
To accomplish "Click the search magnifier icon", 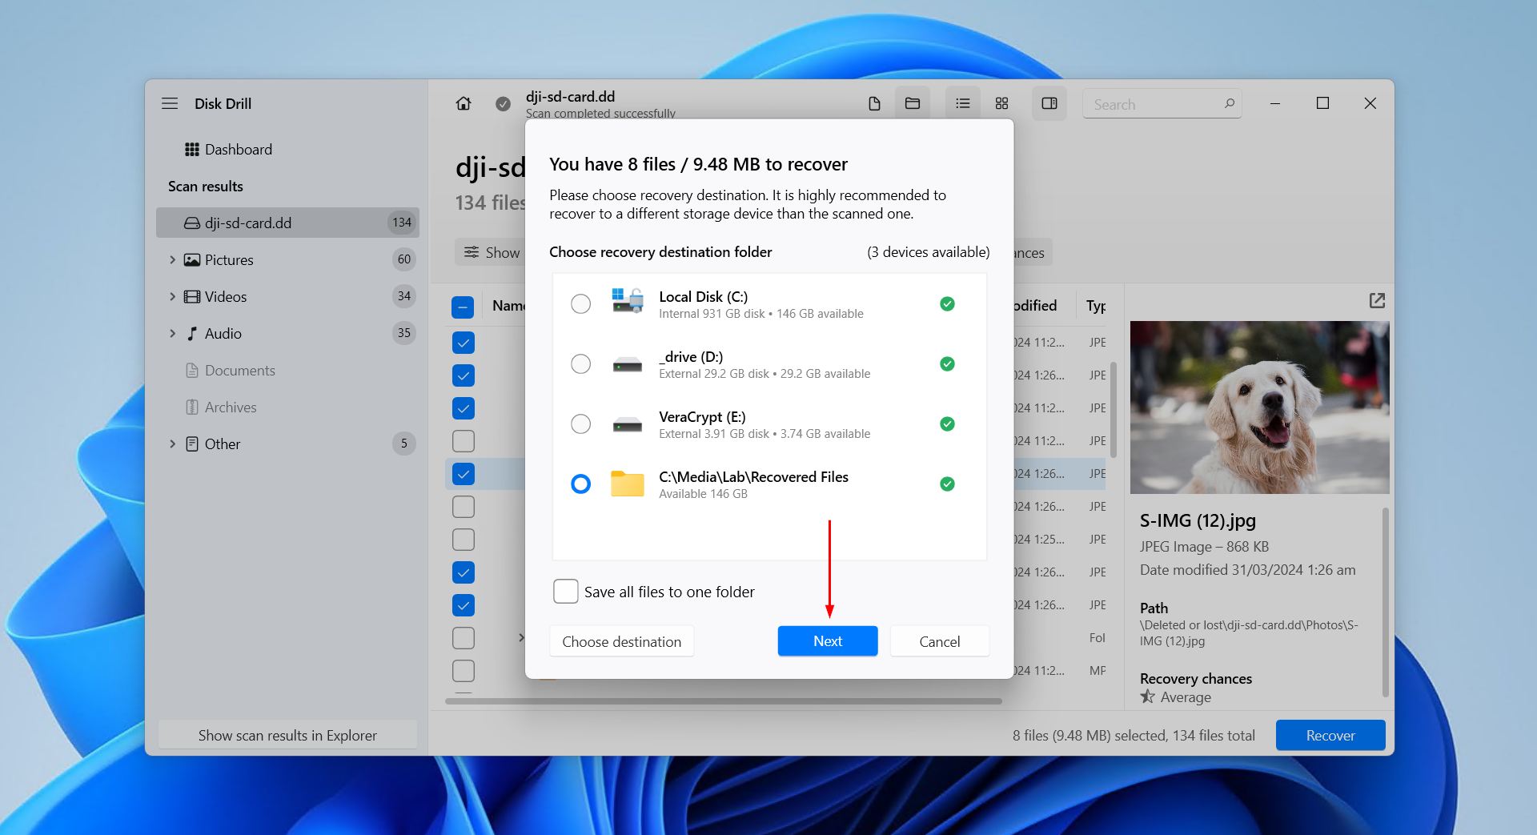I will tap(1230, 103).
